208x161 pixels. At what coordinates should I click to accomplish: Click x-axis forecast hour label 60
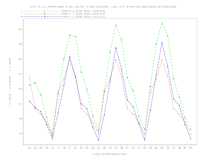click(145, 148)
